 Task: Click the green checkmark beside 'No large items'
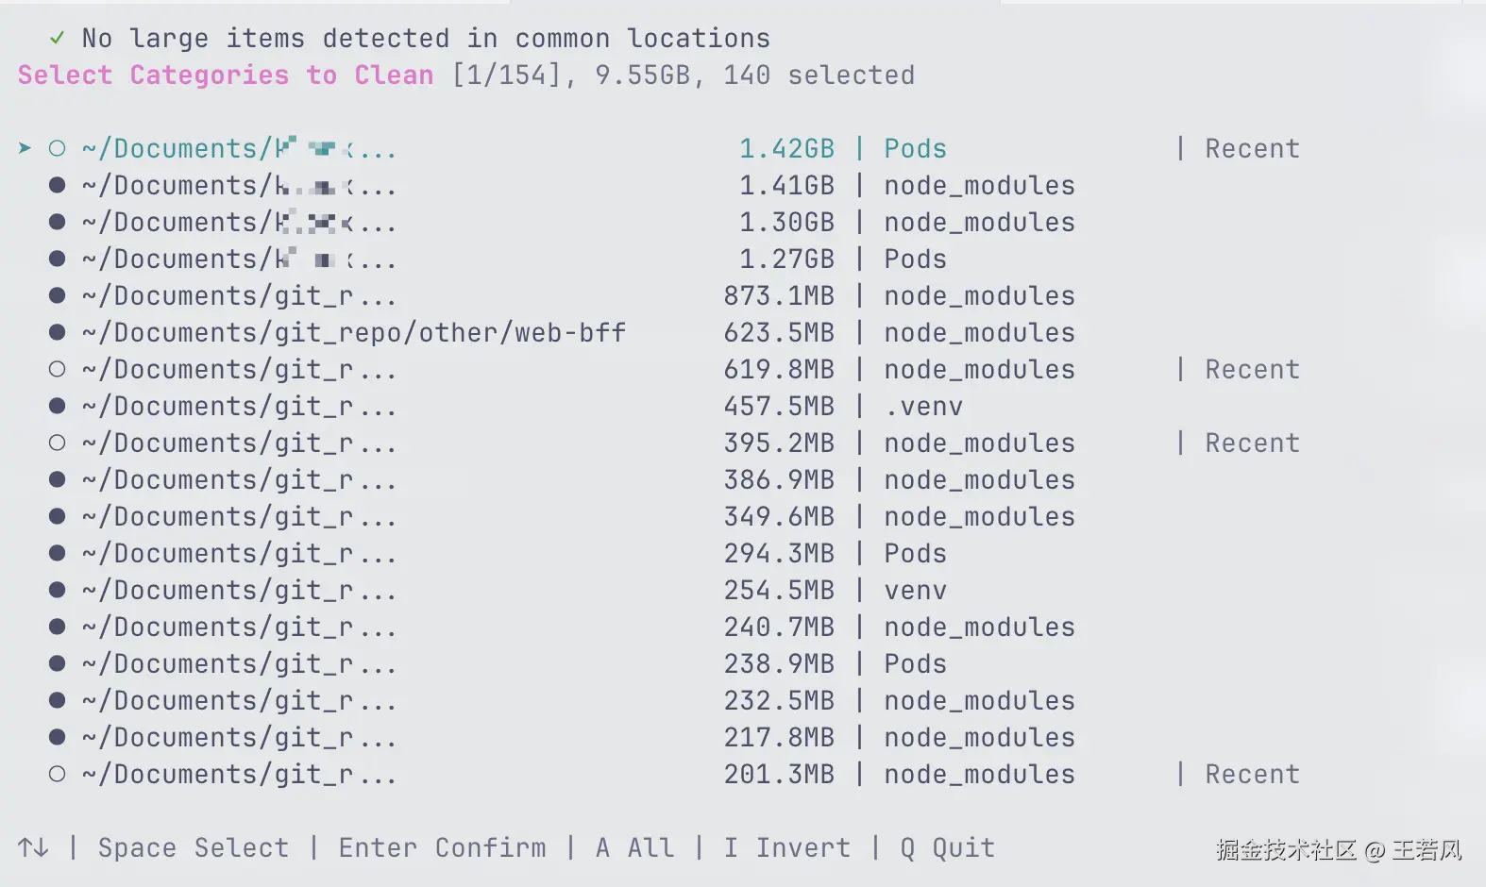point(57,38)
